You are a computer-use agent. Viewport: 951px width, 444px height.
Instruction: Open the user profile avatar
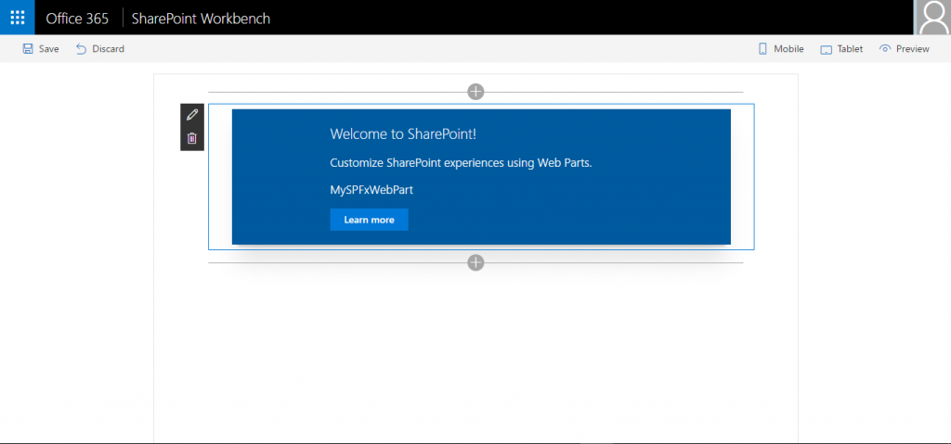(932, 18)
